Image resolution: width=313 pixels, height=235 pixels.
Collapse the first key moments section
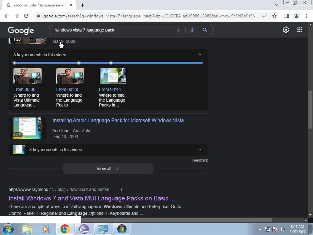[x=199, y=54]
